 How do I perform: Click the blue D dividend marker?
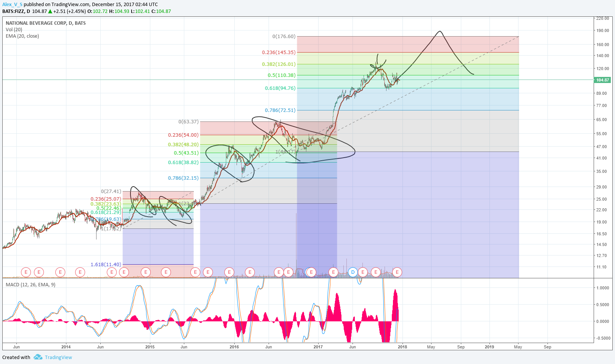click(x=353, y=272)
